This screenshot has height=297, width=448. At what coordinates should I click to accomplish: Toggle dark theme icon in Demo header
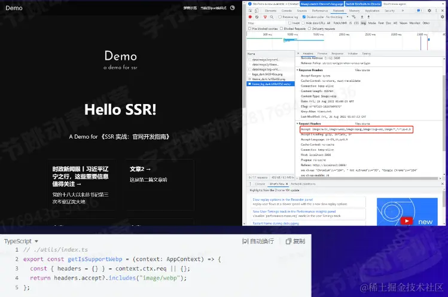click(233, 8)
